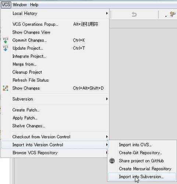Select Apply Patch
The height and width of the screenshot is (184, 177).
(x=55, y=118)
